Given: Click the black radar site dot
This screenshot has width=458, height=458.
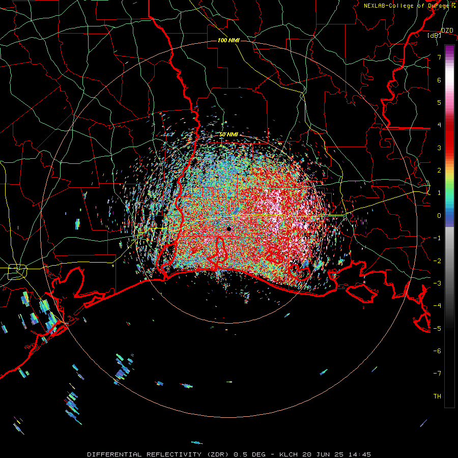Looking at the screenshot, I should click(229, 228).
